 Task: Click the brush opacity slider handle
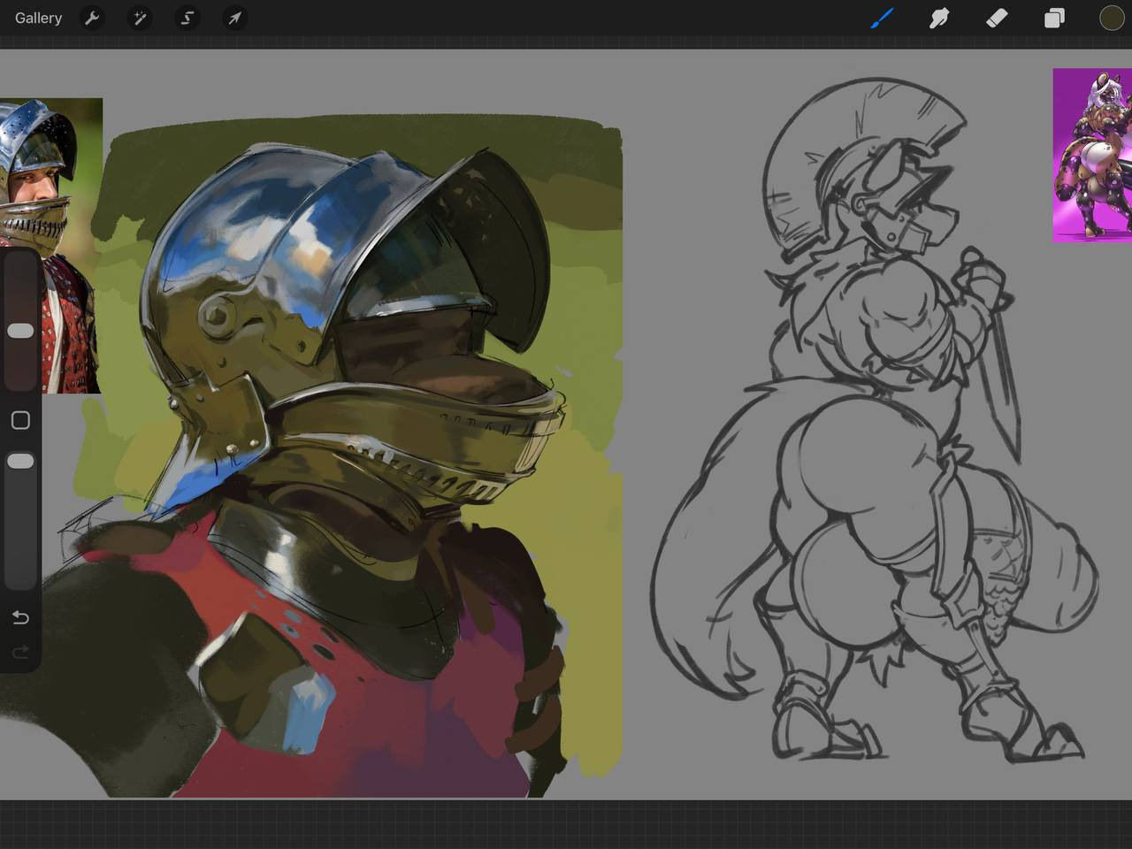[20, 461]
